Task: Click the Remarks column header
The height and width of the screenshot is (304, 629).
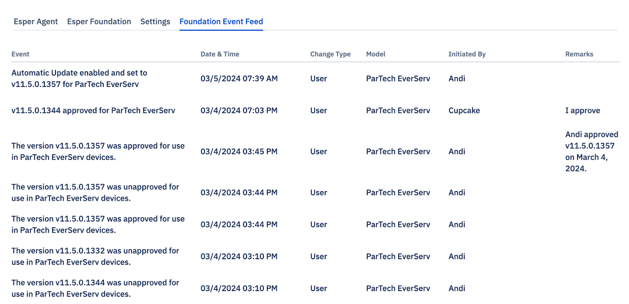Action: click(x=579, y=54)
